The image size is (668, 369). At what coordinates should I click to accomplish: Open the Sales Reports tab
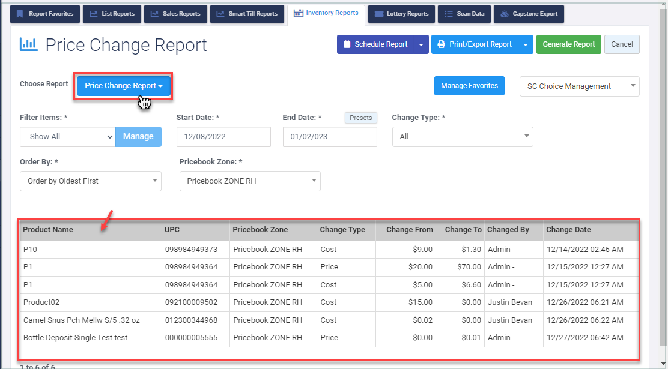[175, 14]
